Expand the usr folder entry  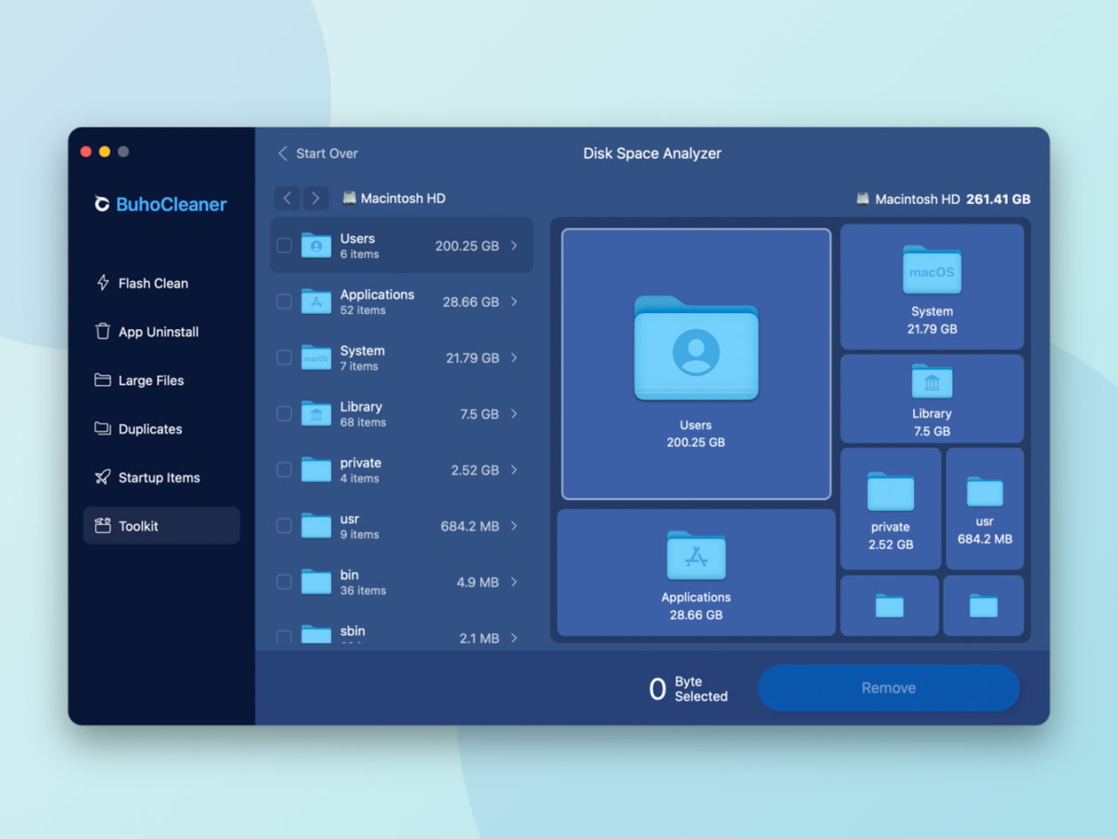point(514,526)
